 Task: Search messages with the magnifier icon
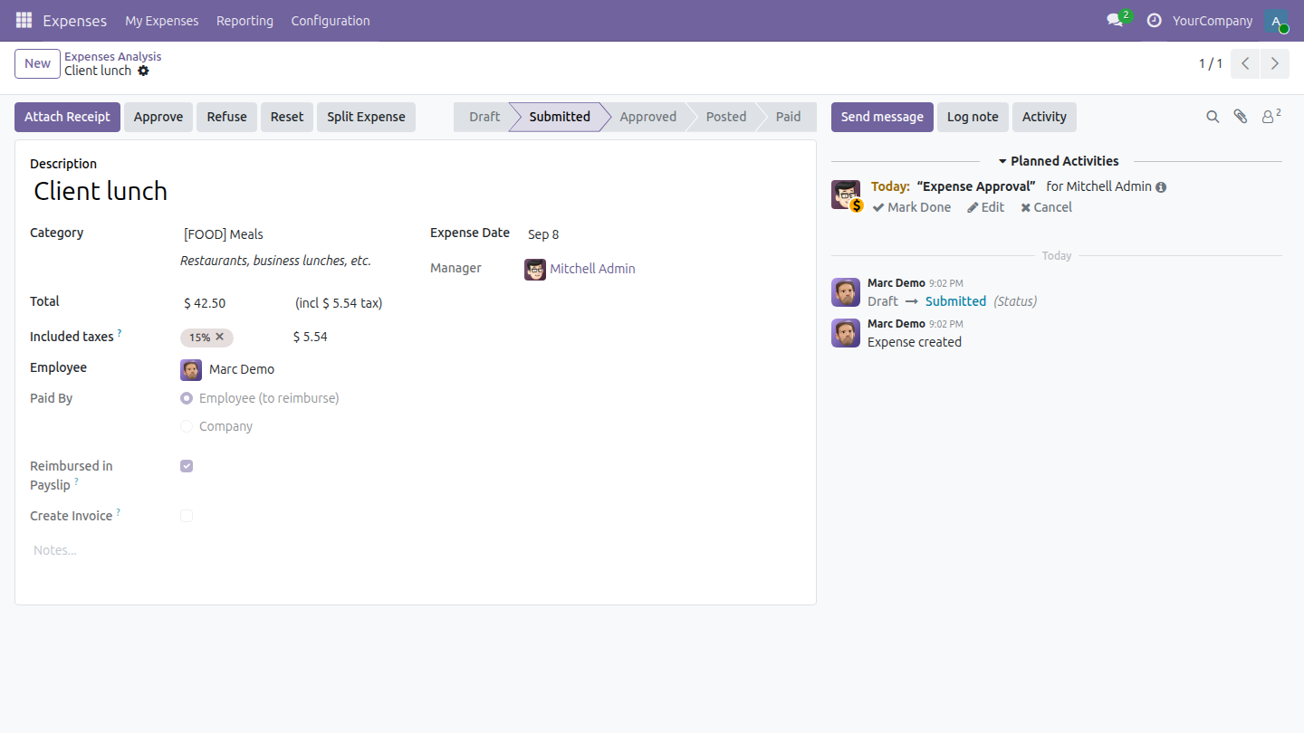[1213, 117]
